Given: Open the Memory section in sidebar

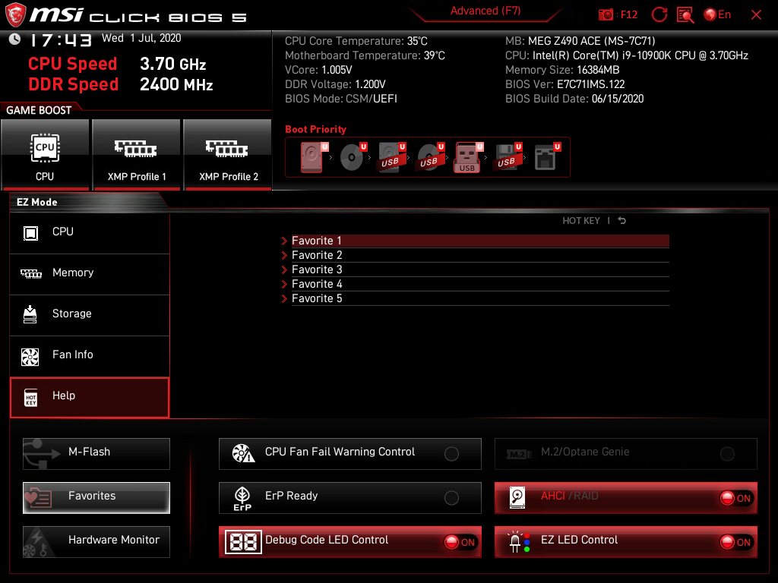Looking at the screenshot, I should (90, 274).
